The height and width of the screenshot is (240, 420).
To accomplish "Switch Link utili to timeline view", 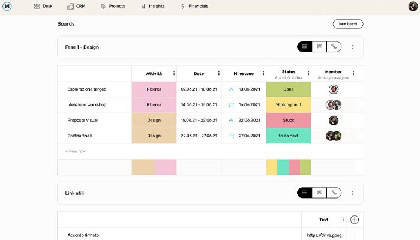I will click(334, 193).
